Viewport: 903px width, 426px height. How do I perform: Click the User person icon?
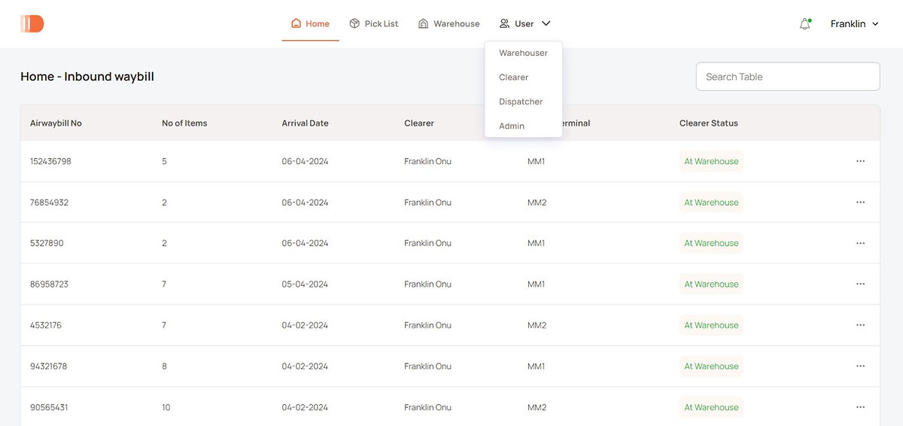[x=504, y=23]
